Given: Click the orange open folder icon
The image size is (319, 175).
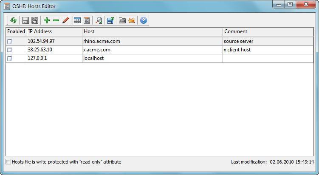Looking at the screenshot, I should 132,20.
